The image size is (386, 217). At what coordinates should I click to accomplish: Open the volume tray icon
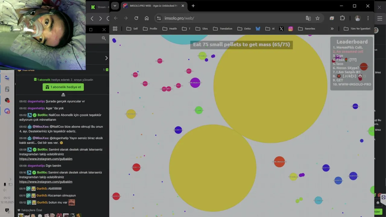5,190
